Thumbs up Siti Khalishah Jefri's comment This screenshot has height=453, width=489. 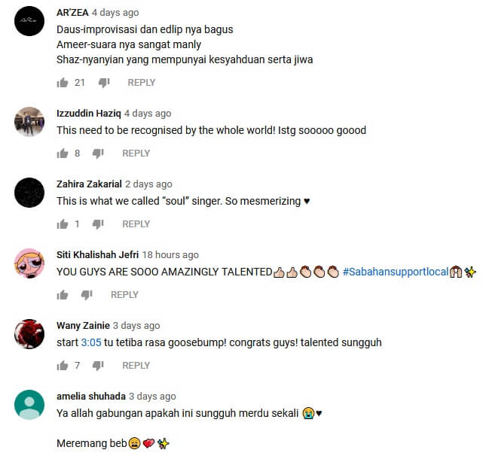[63, 295]
